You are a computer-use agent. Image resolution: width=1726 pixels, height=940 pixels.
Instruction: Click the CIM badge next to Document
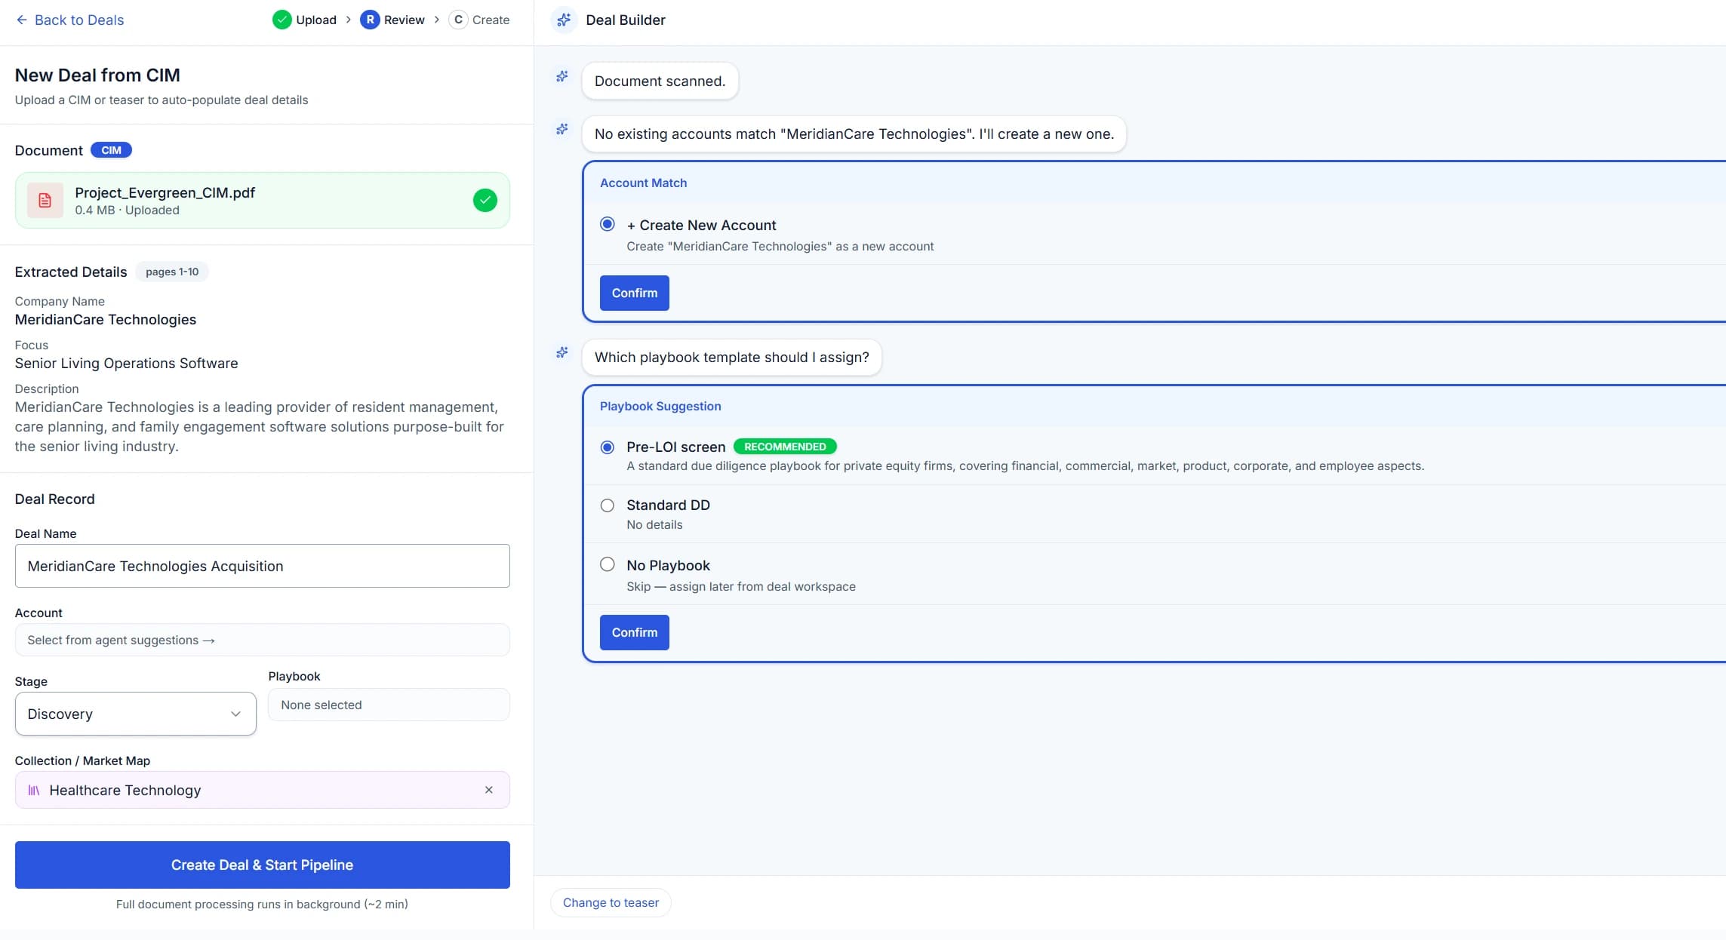(x=111, y=149)
